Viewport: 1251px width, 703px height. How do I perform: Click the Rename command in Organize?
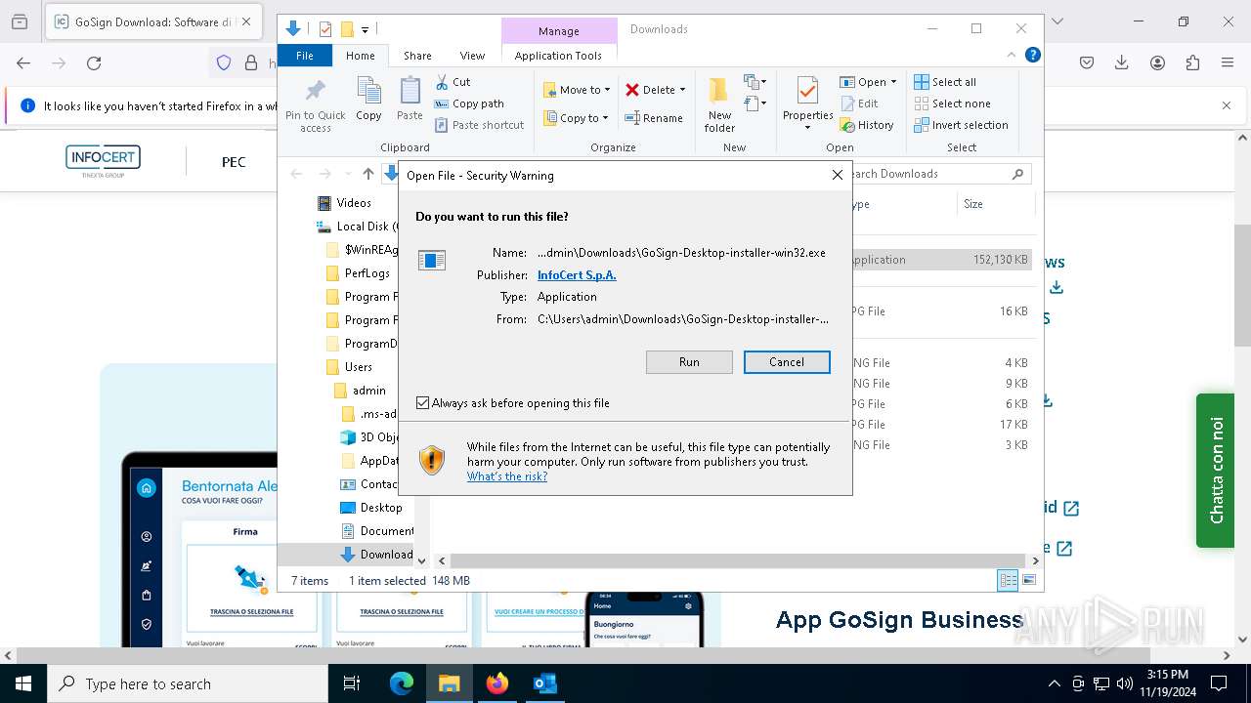pos(654,118)
